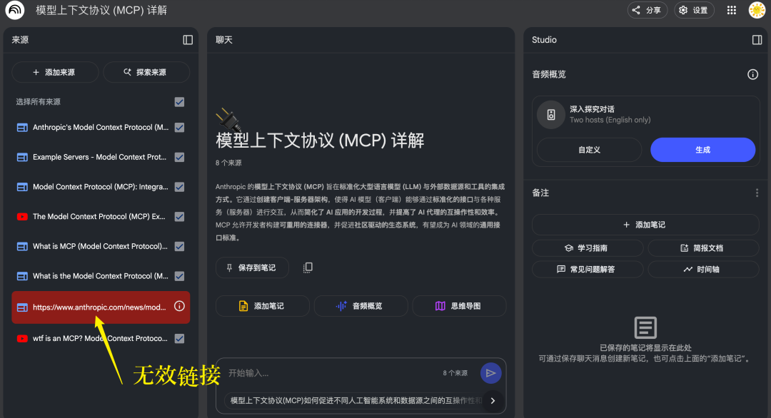The height and width of the screenshot is (418, 771).
Task: Show more suggested questions arrow
Action: (493, 401)
